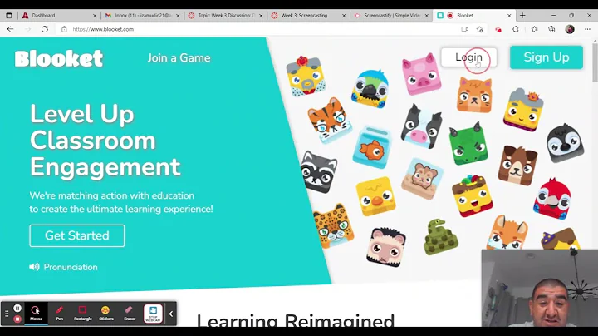
Task: Add this page to favorites
Action: [480, 29]
